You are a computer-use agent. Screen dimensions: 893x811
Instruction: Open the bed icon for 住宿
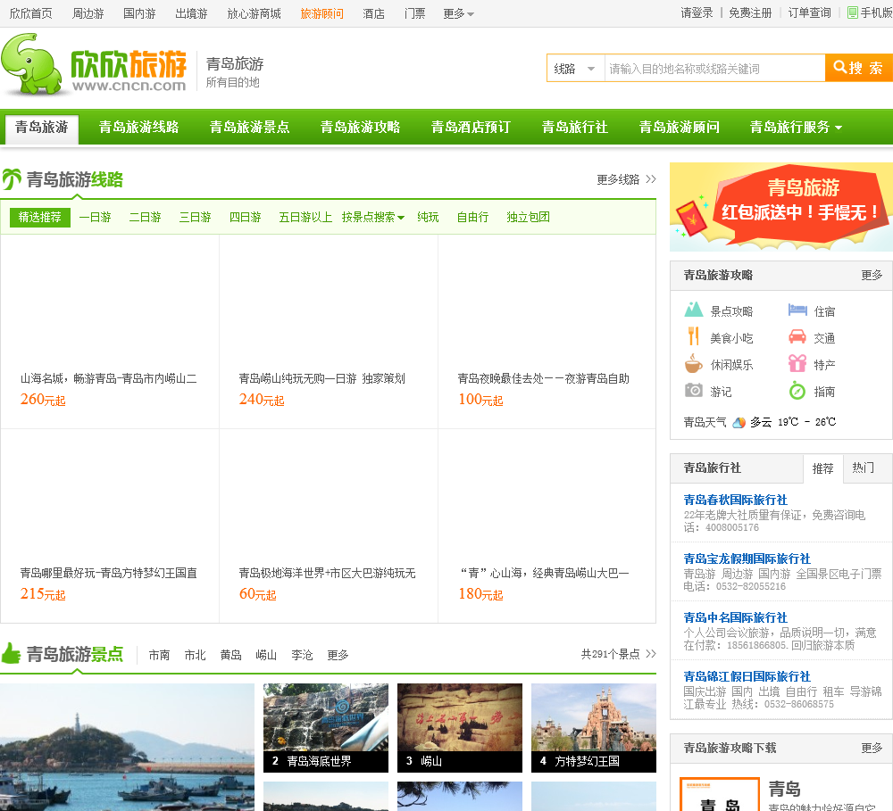tap(797, 310)
